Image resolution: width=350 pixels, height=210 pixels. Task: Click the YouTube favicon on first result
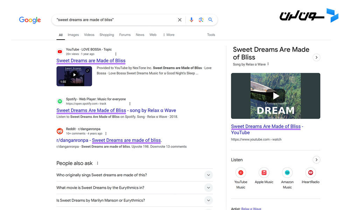pos(60,52)
